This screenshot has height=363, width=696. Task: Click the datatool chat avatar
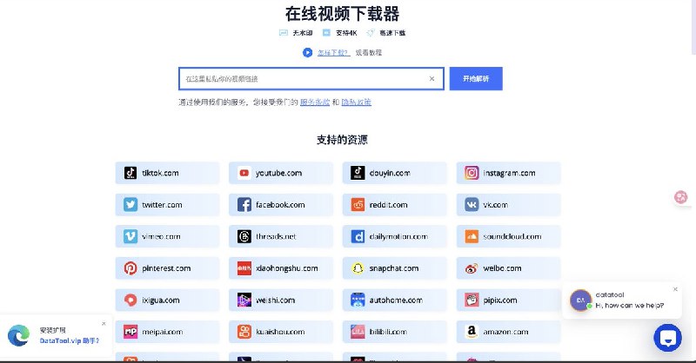pos(580,300)
